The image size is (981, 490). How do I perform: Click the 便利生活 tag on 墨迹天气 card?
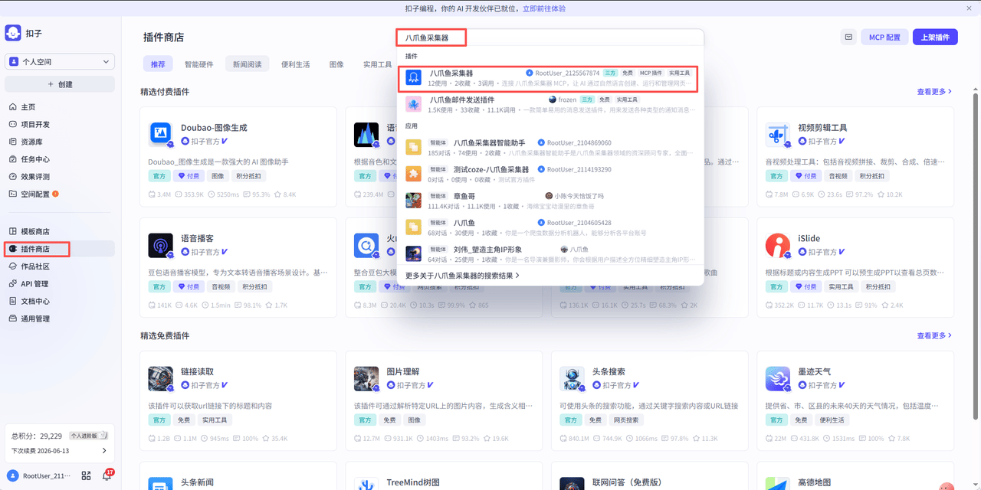click(x=832, y=420)
